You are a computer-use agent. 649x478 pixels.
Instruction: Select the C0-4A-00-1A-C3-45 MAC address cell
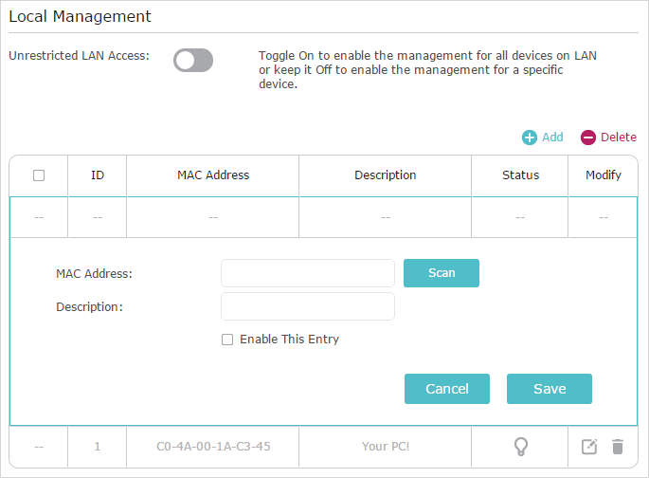click(213, 447)
